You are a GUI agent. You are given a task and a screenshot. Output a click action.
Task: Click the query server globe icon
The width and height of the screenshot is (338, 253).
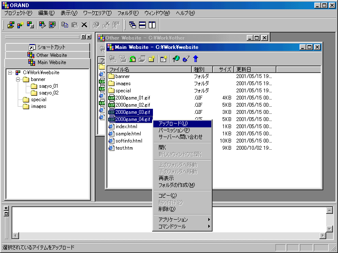point(176,59)
